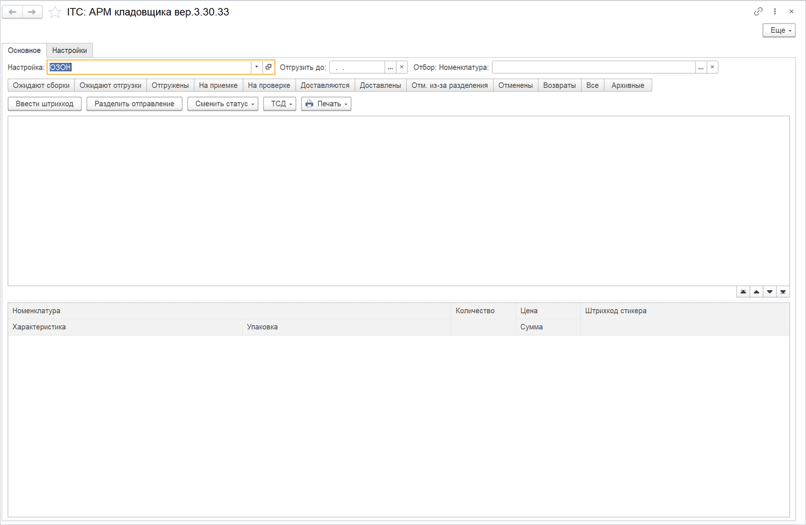Select the Ожидают сборки status filter
This screenshot has width=806, height=525.
coord(41,85)
